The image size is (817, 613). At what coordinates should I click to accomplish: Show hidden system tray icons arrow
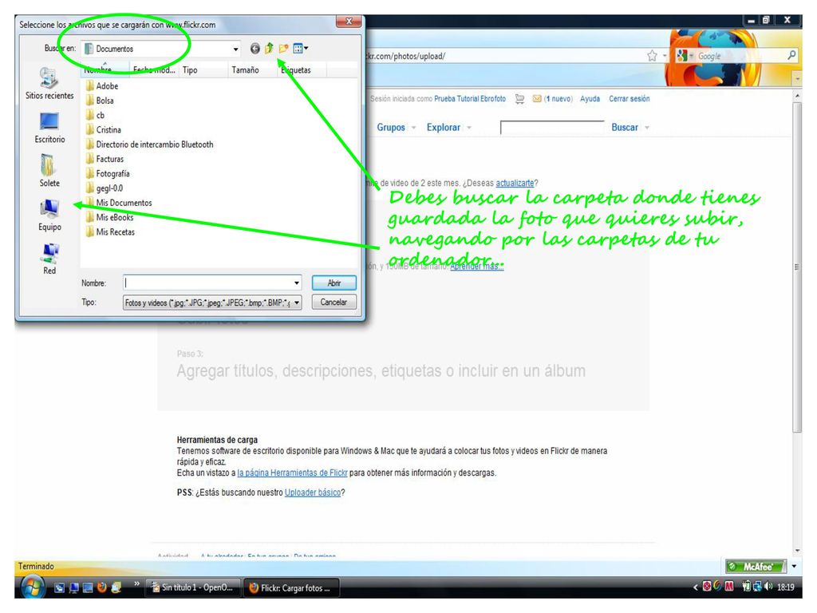tap(695, 587)
